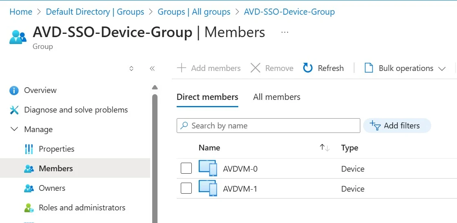Switch to the All members tab
This screenshot has width=457, height=223.
click(x=277, y=97)
